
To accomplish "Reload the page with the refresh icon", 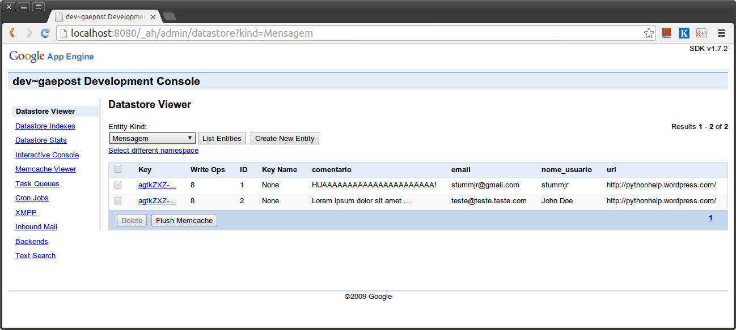I will click(x=45, y=33).
